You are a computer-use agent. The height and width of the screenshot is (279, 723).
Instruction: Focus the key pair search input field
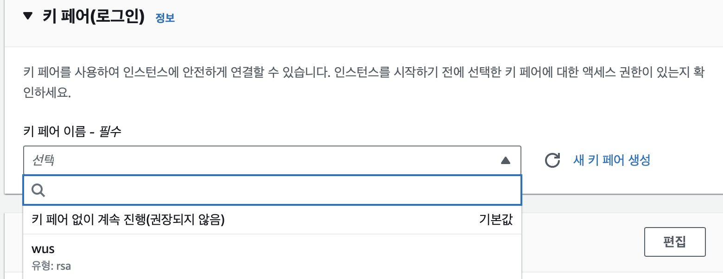pos(273,190)
